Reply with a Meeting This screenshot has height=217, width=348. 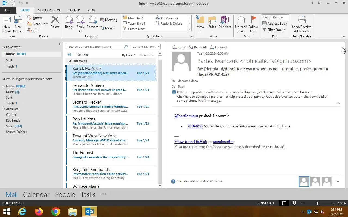[x=108, y=20]
